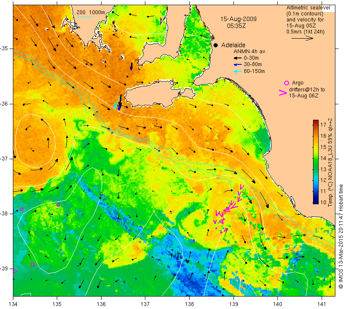Click the 0-30m legend text

point(251,58)
